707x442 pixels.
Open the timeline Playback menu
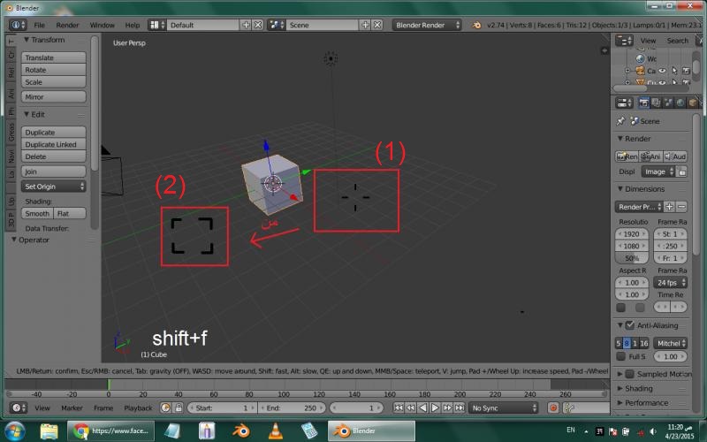[138, 408]
